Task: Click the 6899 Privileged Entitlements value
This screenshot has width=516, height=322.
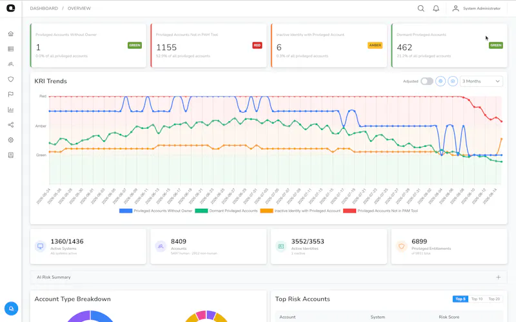Action: tap(419, 241)
